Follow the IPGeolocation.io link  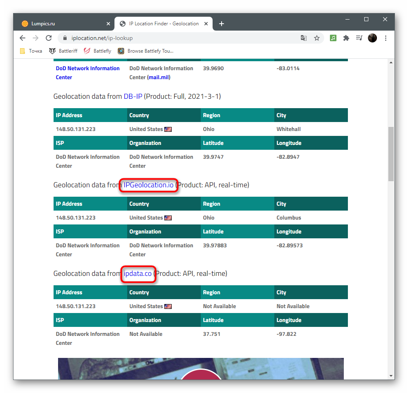149,185
